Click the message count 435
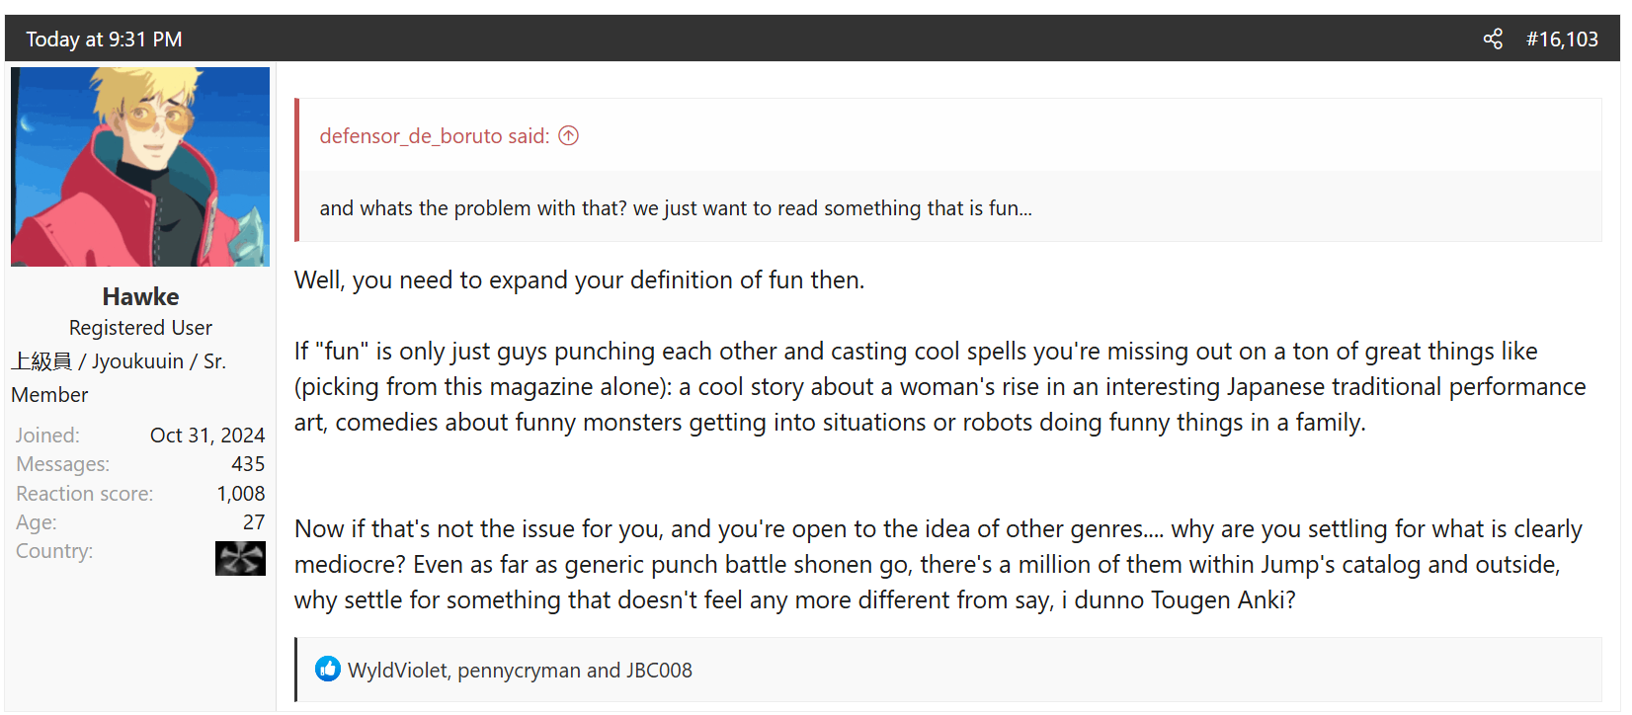This screenshot has height=715, width=1632. tap(248, 464)
